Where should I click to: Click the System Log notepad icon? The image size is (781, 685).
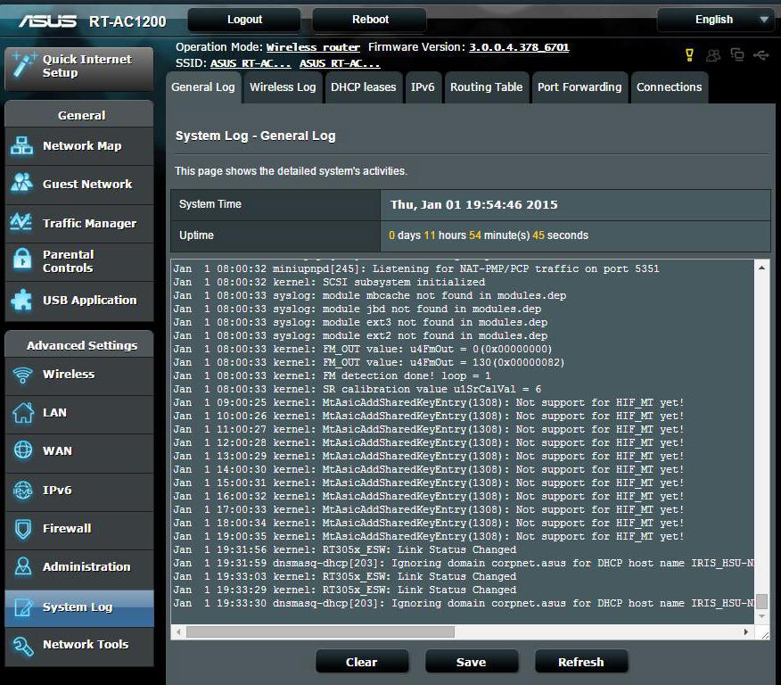coord(23,607)
